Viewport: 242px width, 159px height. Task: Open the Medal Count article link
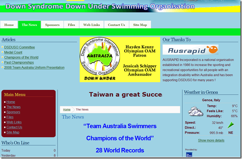[13, 52]
